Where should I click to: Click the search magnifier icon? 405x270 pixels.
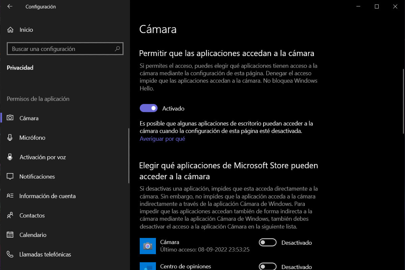coord(117,49)
